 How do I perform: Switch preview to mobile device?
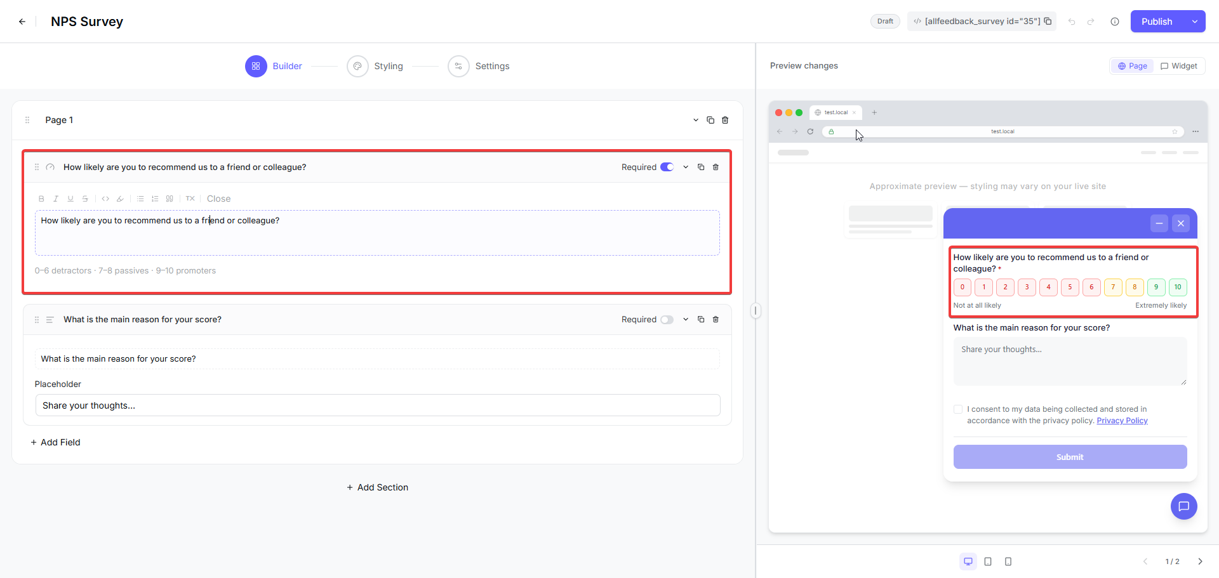click(x=1008, y=562)
